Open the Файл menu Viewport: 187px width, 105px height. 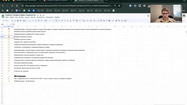[x=7, y=17]
